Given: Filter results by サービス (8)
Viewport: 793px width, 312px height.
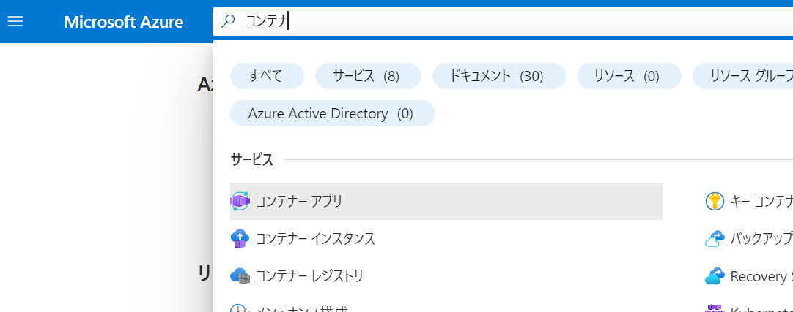Looking at the screenshot, I should pos(367,76).
